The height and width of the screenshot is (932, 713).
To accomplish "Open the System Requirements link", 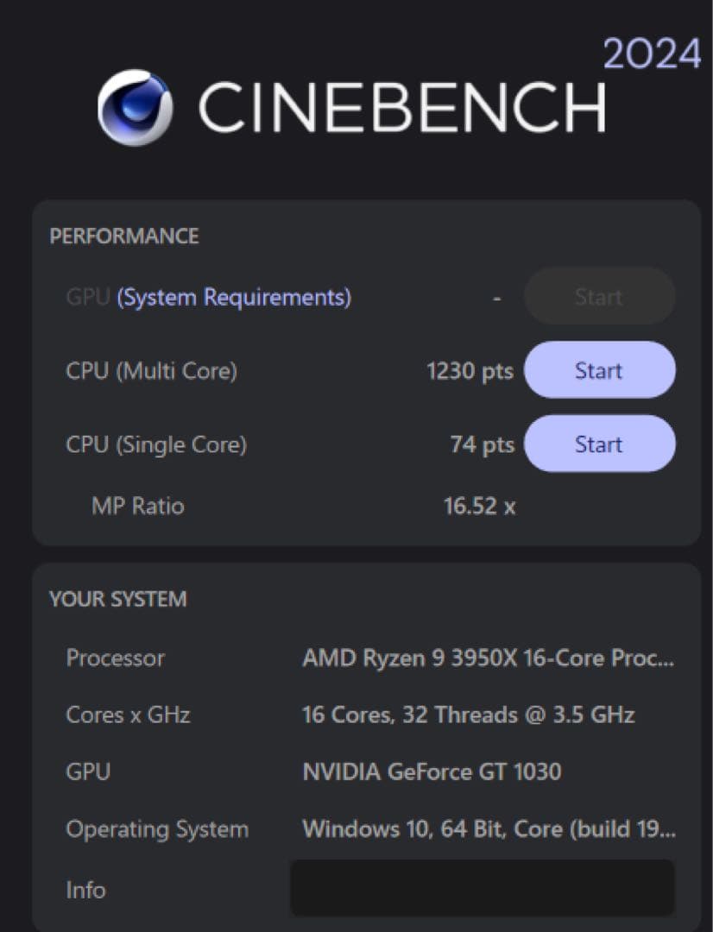I will [x=235, y=297].
